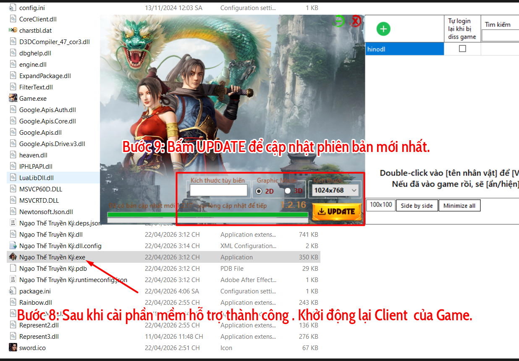Click the green update progress bar
The width and height of the screenshot is (519, 361).
coord(208,215)
